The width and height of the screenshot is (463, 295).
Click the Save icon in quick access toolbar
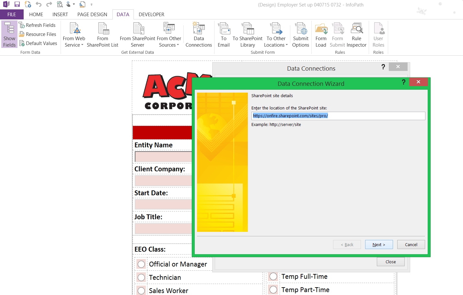click(x=17, y=5)
